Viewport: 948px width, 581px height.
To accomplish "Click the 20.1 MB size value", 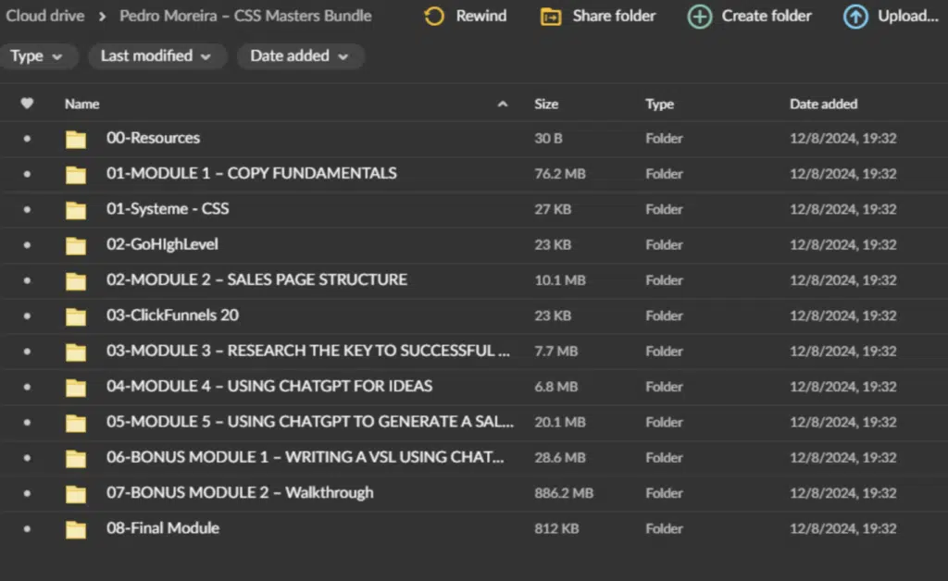I will coord(560,422).
